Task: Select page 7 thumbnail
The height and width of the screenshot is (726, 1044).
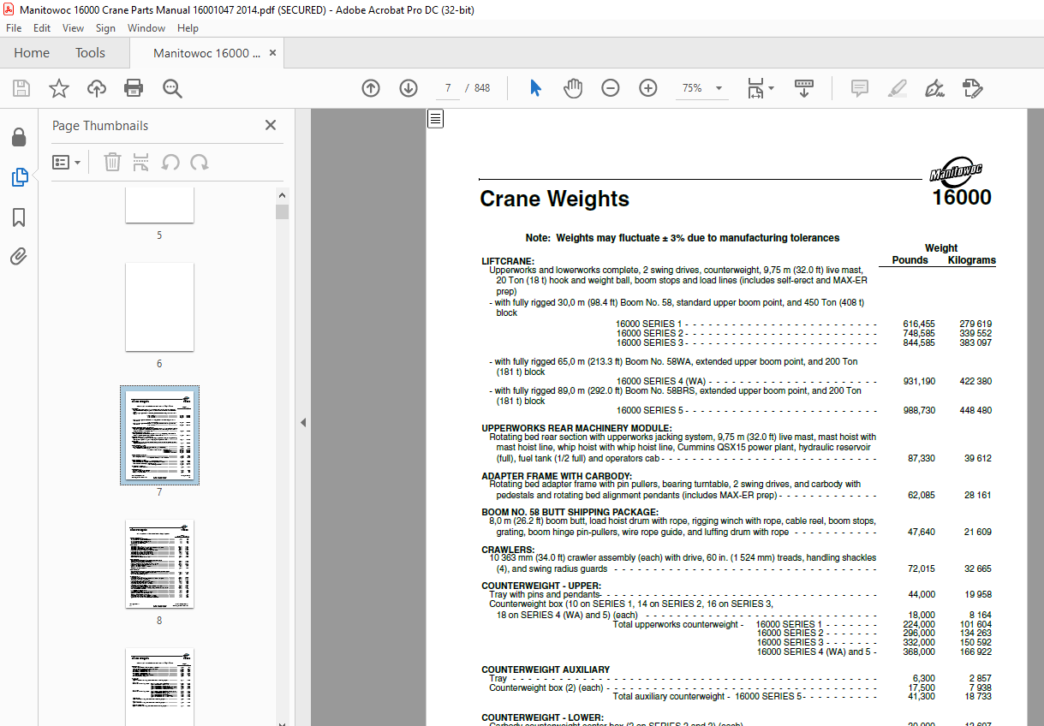Action: point(159,435)
